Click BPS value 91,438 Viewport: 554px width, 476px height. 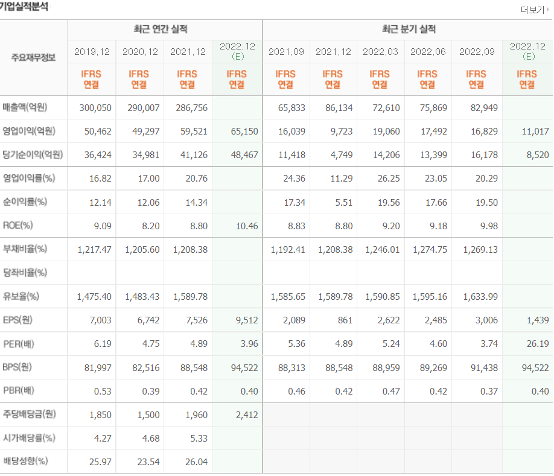tap(484, 368)
